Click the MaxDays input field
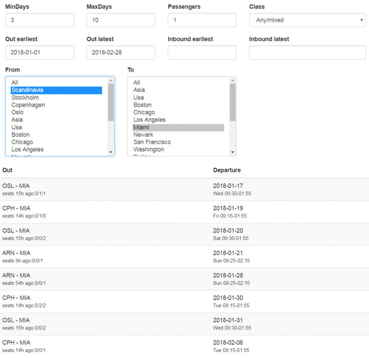The width and height of the screenshot is (369, 358). click(x=121, y=20)
